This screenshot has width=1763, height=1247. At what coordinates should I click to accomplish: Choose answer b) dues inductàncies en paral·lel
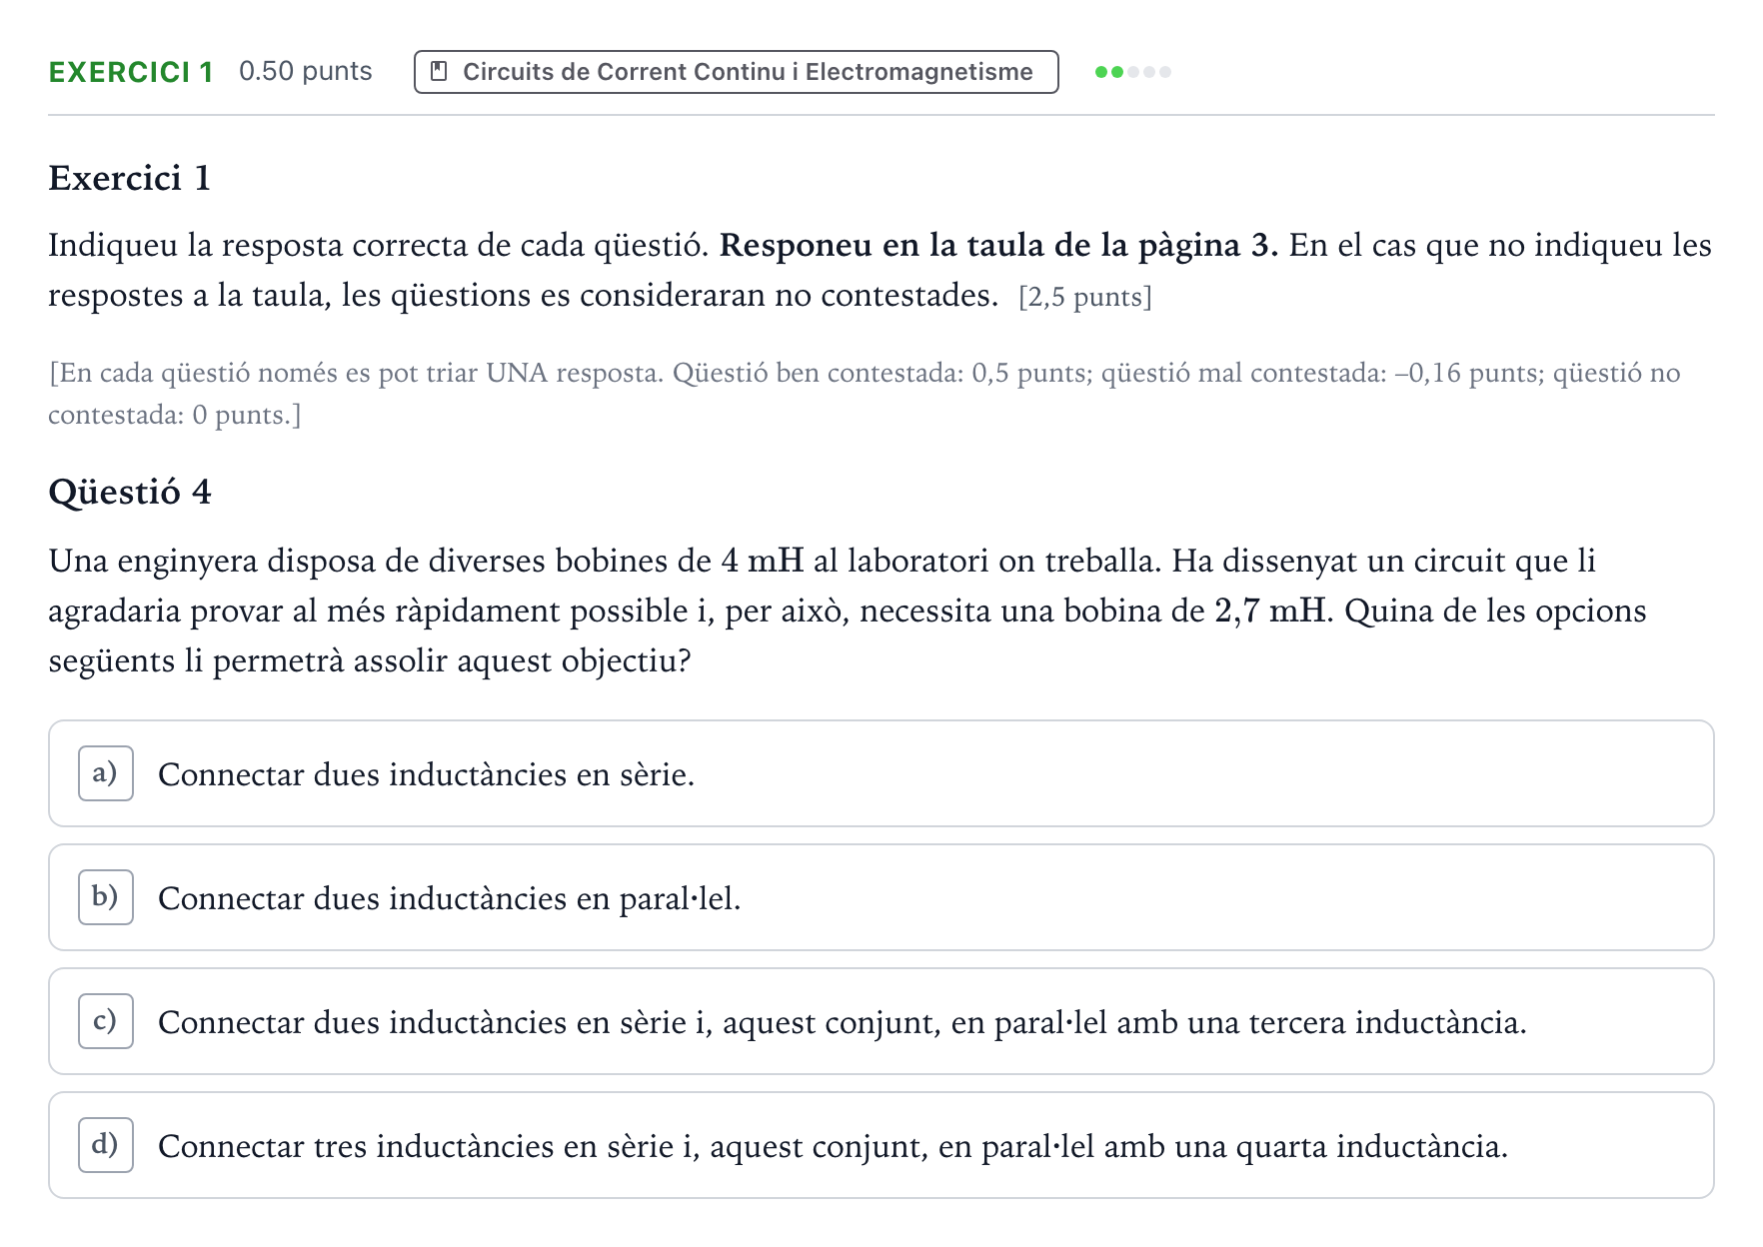coord(881,897)
